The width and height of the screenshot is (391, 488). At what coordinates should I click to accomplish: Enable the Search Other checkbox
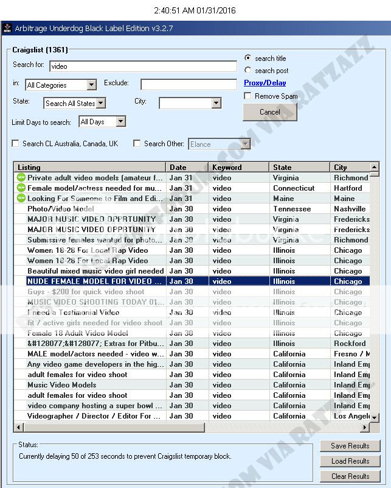[x=137, y=143]
